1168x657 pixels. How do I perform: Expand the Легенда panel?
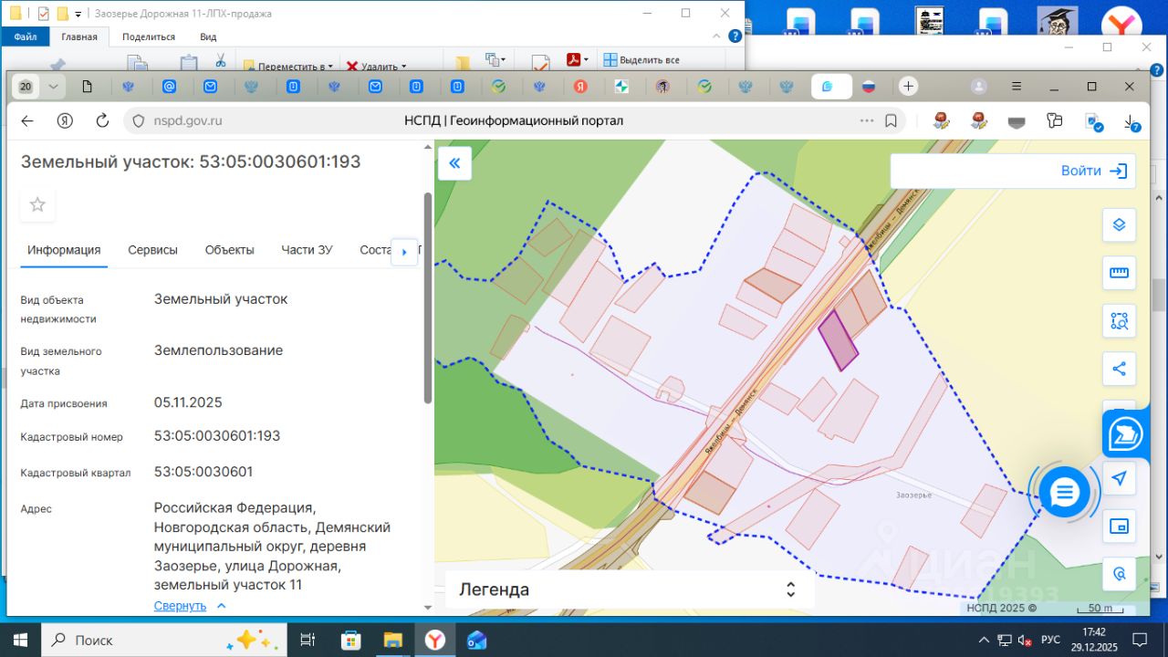790,589
